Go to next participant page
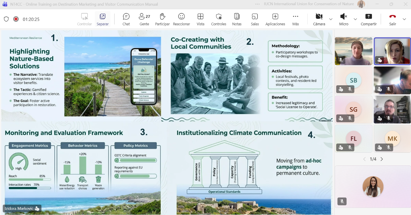This screenshot has height=215, width=411. (x=382, y=159)
